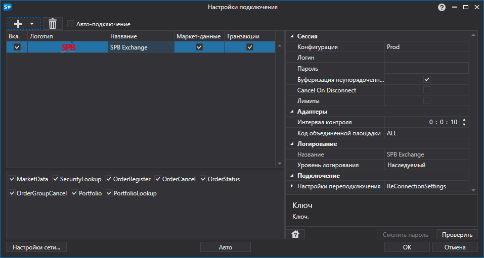Click connections list scroll up arrow

point(280,45)
